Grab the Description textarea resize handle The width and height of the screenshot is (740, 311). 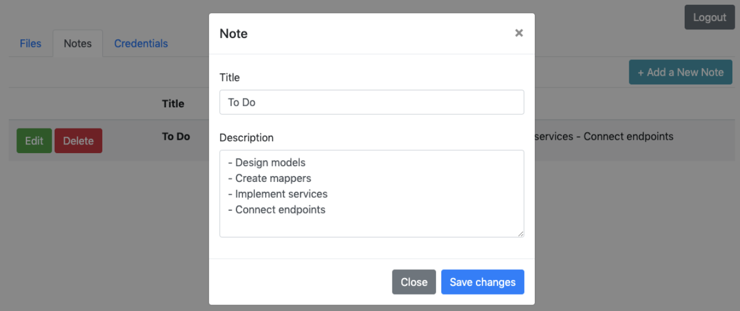(x=520, y=234)
